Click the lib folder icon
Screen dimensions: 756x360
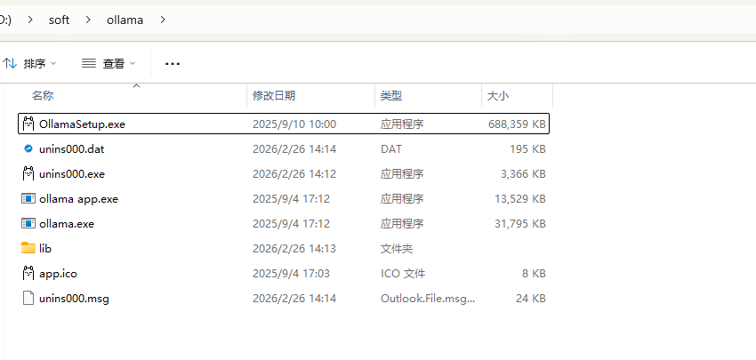click(x=28, y=248)
